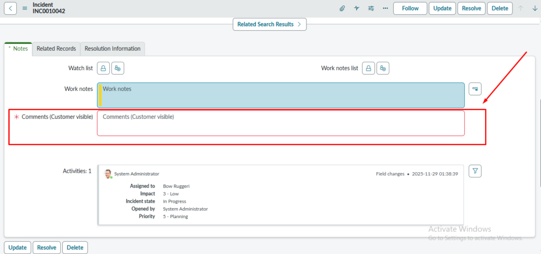The image size is (541, 254).
Task: Toggle journal fields display beside Work notes
Action: click(475, 88)
